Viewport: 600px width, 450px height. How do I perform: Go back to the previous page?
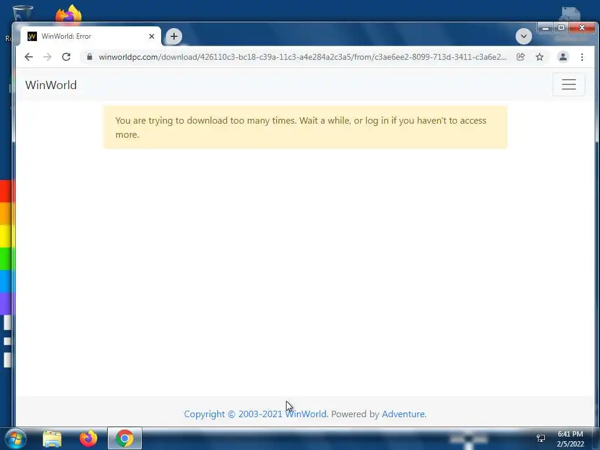29,57
